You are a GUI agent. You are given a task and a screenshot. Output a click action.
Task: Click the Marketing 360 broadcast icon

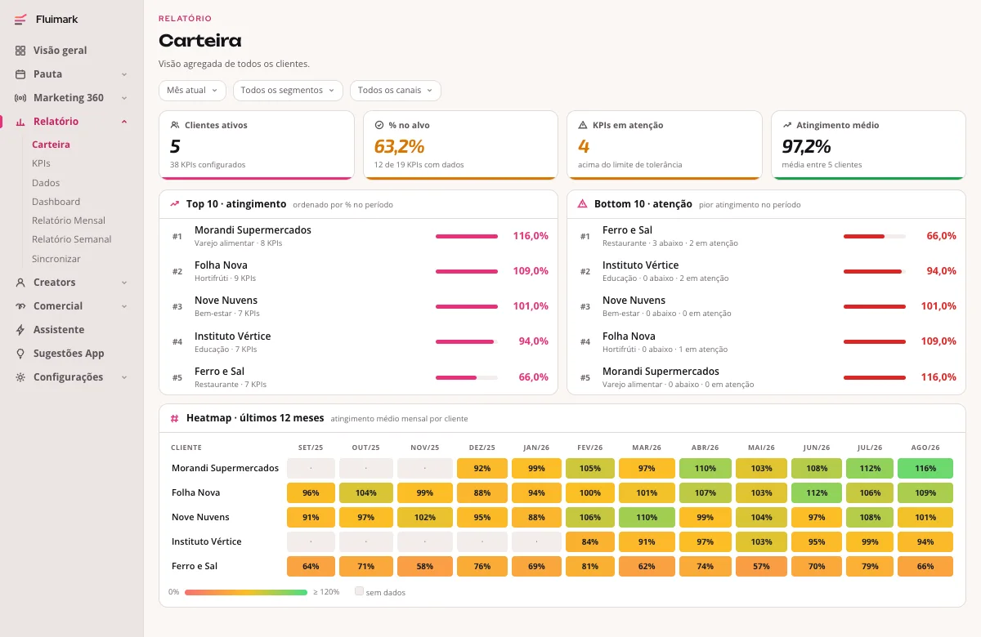(20, 98)
